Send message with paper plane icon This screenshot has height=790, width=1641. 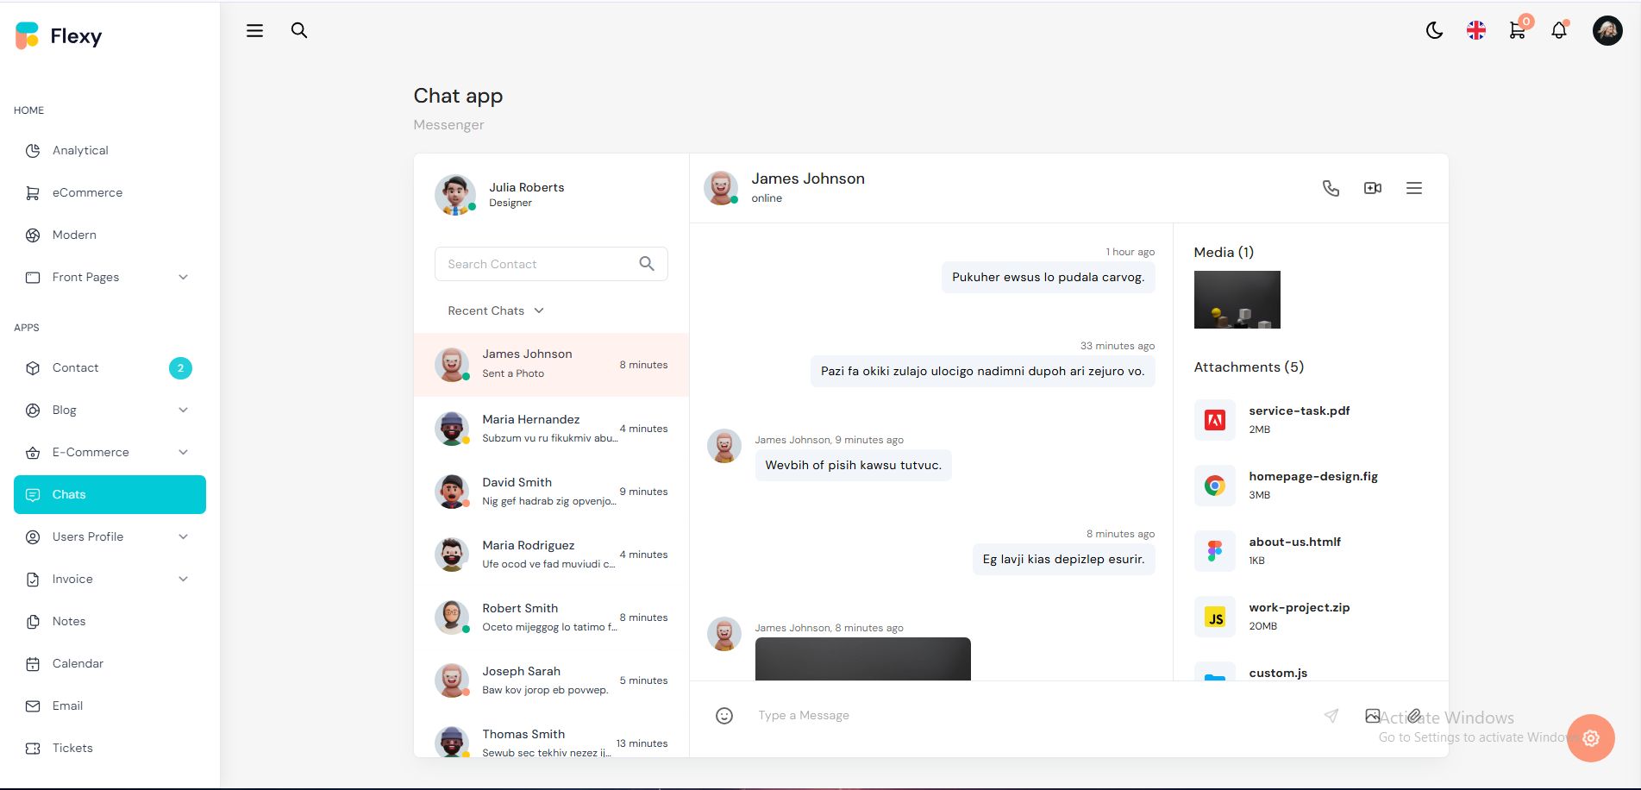click(x=1331, y=716)
